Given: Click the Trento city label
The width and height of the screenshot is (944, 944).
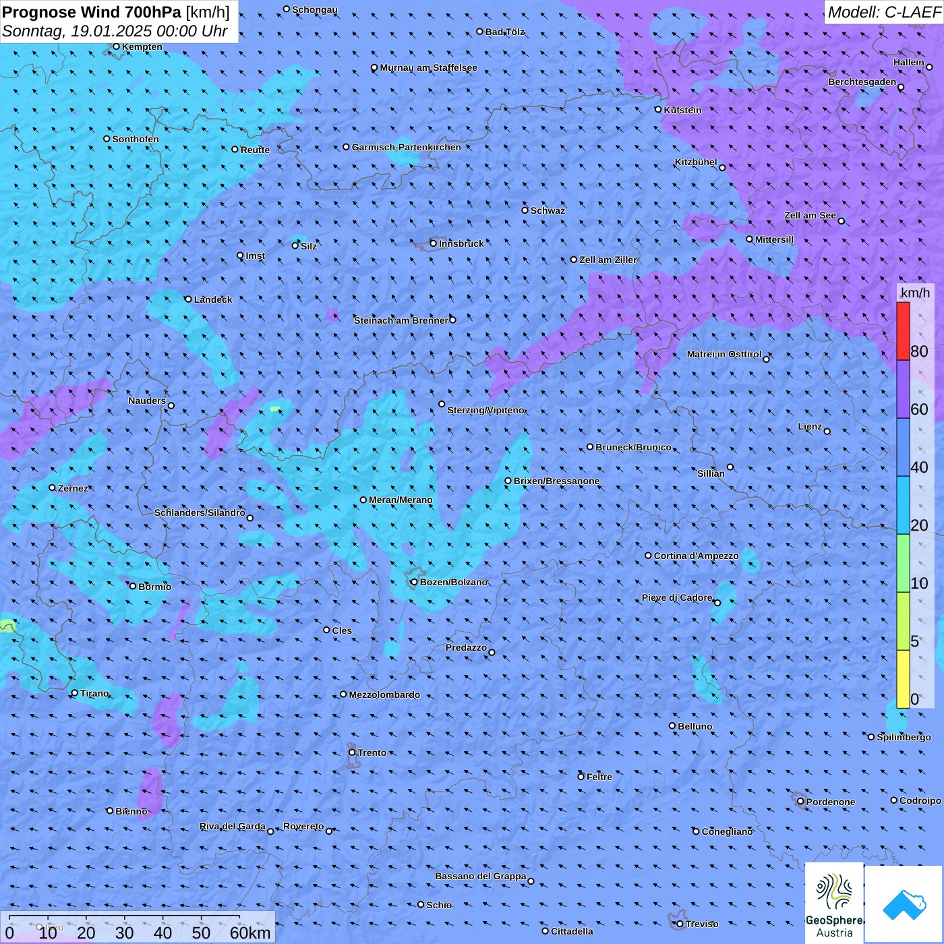Looking at the screenshot, I should point(372,753).
